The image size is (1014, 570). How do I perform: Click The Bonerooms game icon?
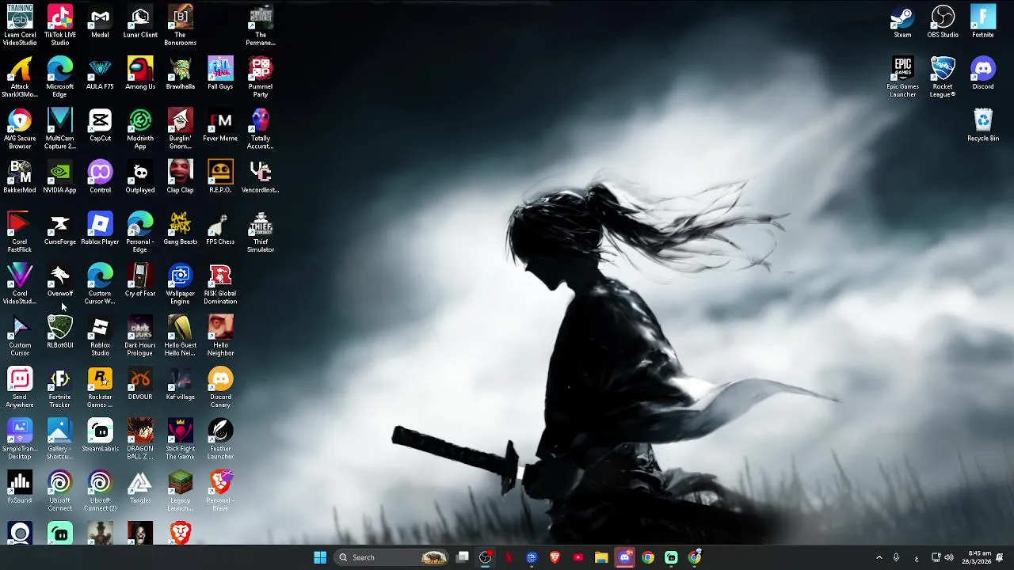coord(180,25)
